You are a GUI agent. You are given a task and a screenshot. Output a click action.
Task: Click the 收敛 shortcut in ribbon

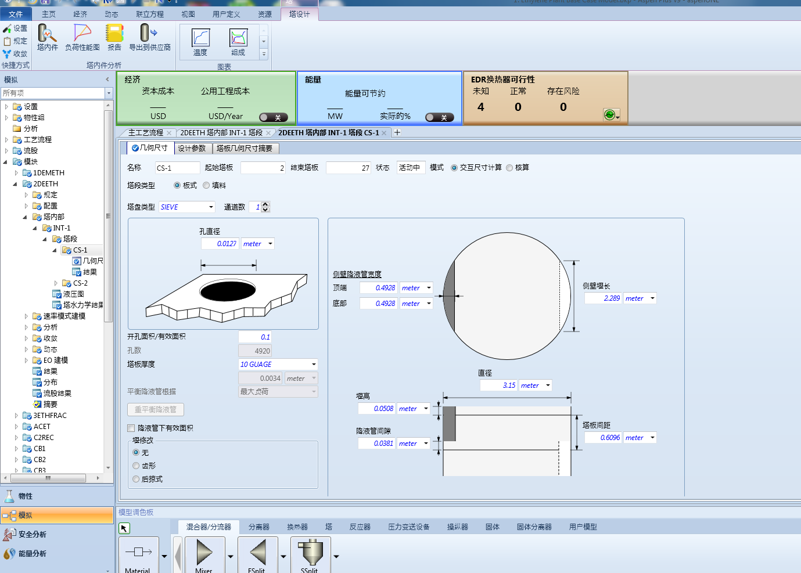pyautogui.click(x=15, y=54)
